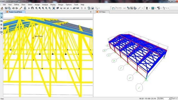The height and width of the screenshot is (100, 178).
Task: Click the Open file icon
Action: click(2, 8)
